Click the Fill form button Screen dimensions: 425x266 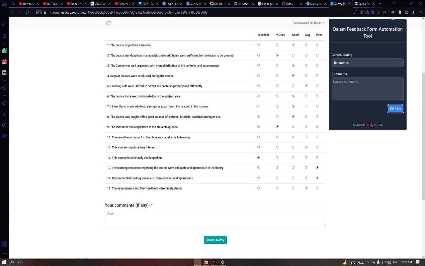point(395,109)
